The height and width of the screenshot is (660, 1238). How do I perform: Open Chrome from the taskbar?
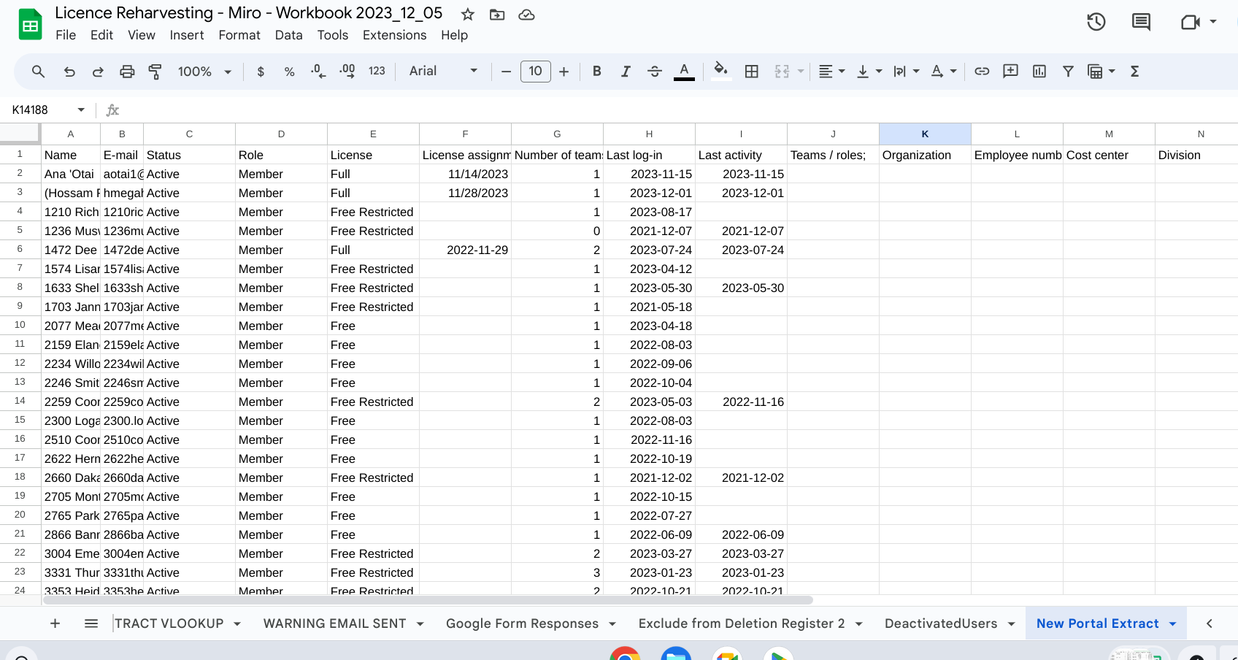pyautogui.click(x=625, y=654)
